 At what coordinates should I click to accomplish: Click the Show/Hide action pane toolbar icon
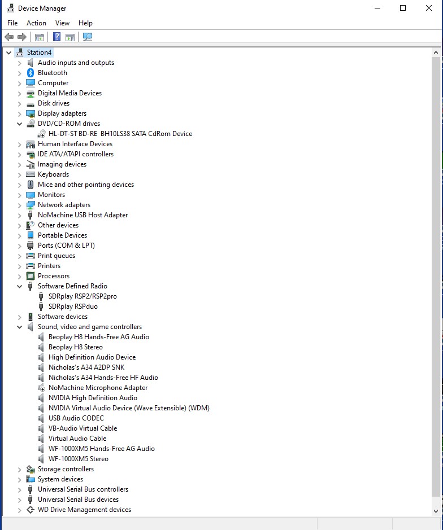pos(70,37)
